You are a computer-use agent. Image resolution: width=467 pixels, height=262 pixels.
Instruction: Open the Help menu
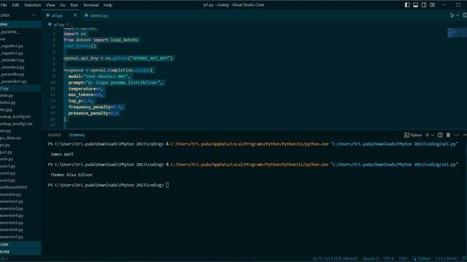coord(108,5)
